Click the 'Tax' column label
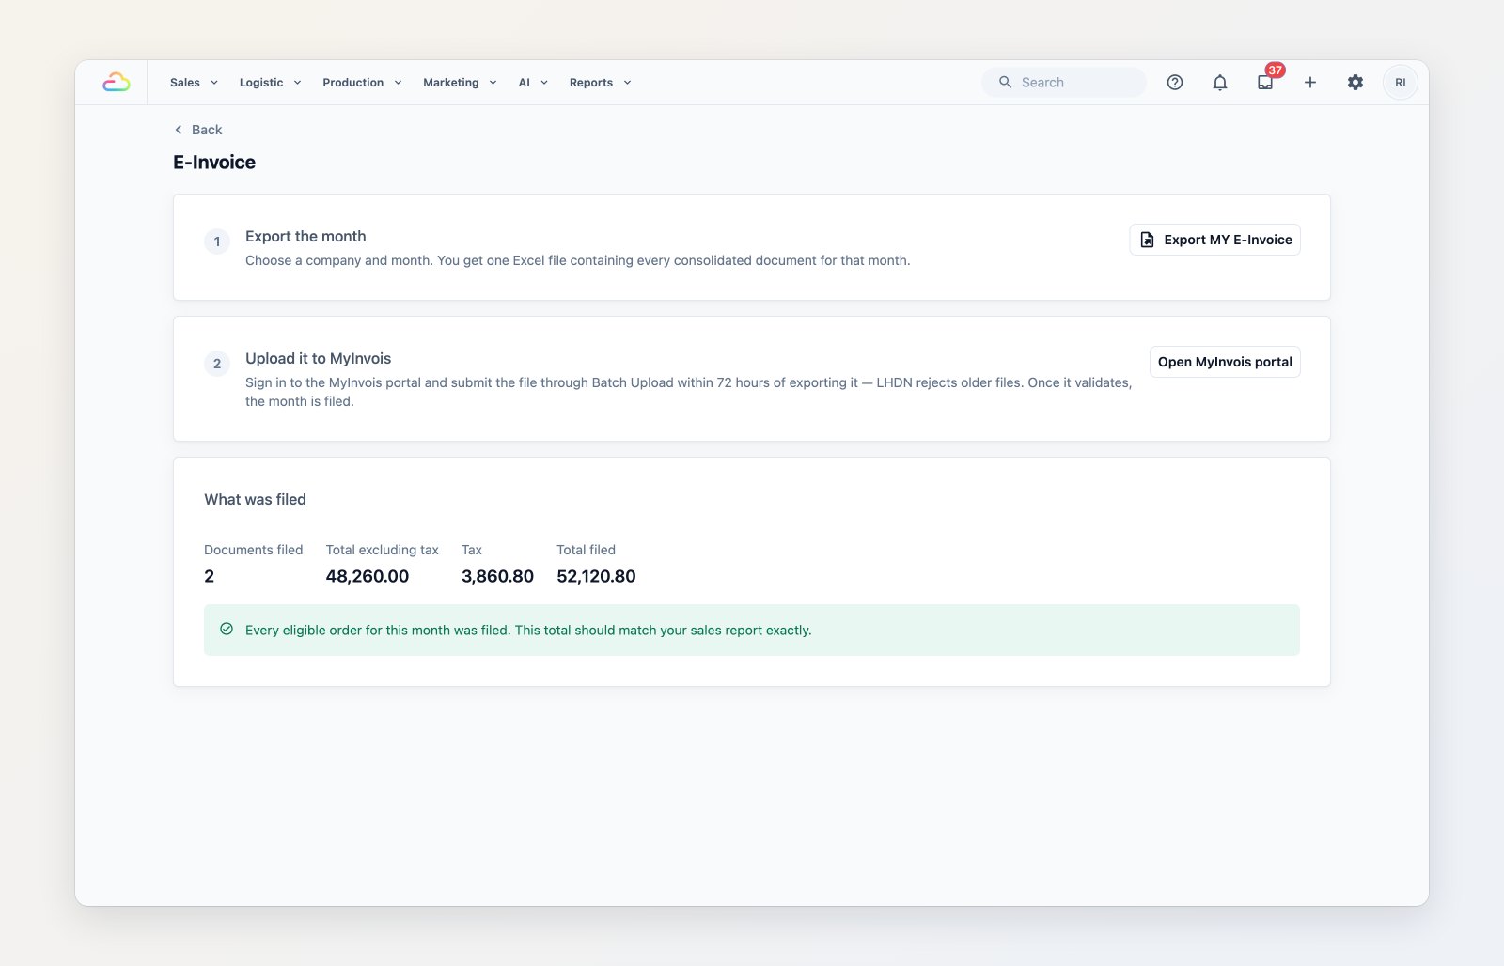1504x966 pixels. (x=471, y=550)
